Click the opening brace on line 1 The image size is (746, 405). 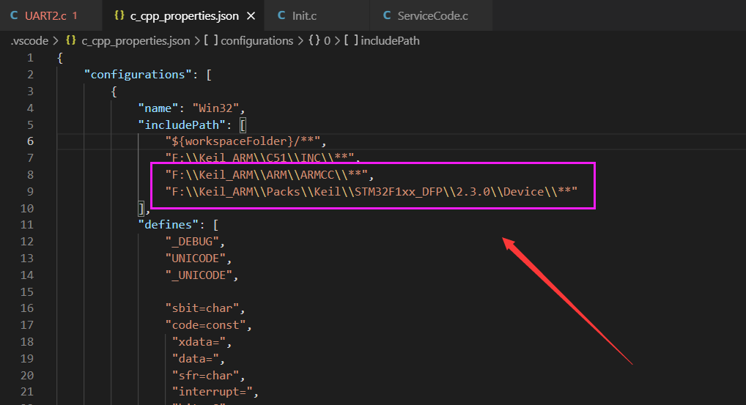[x=60, y=58]
